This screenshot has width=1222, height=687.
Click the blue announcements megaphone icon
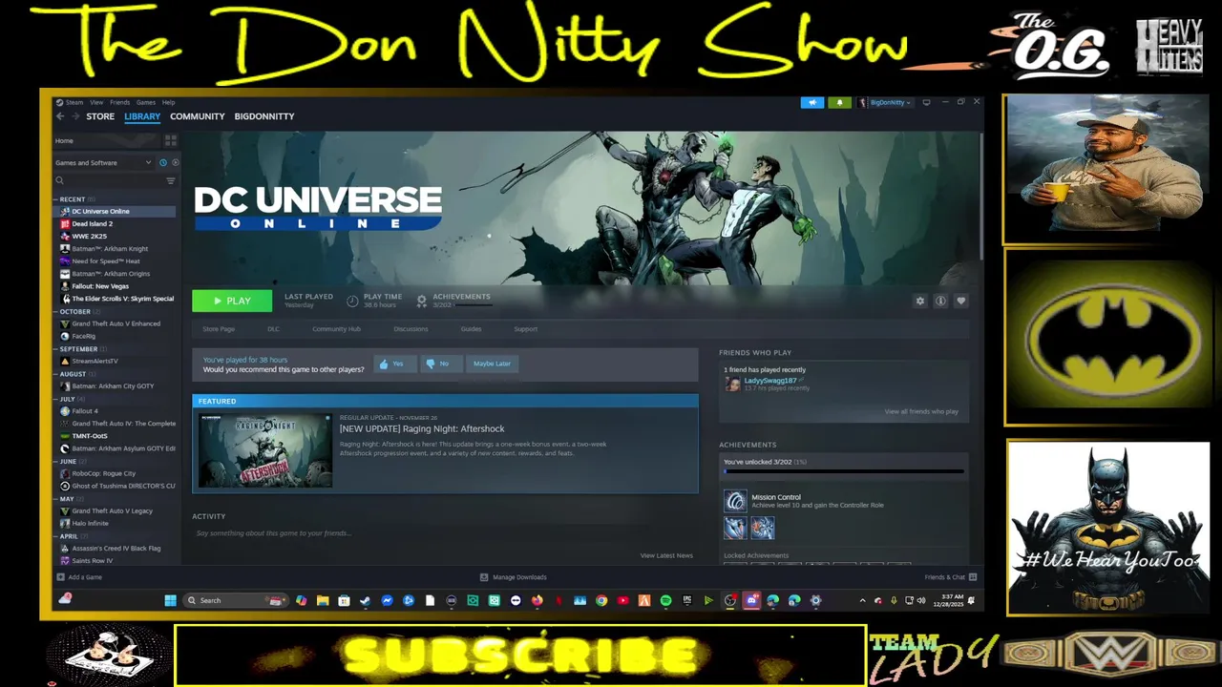[x=812, y=102]
